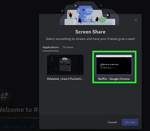The width and height of the screenshot is (150, 131).
Task: Switch to the Screens tab
Action: click(68, 47)
